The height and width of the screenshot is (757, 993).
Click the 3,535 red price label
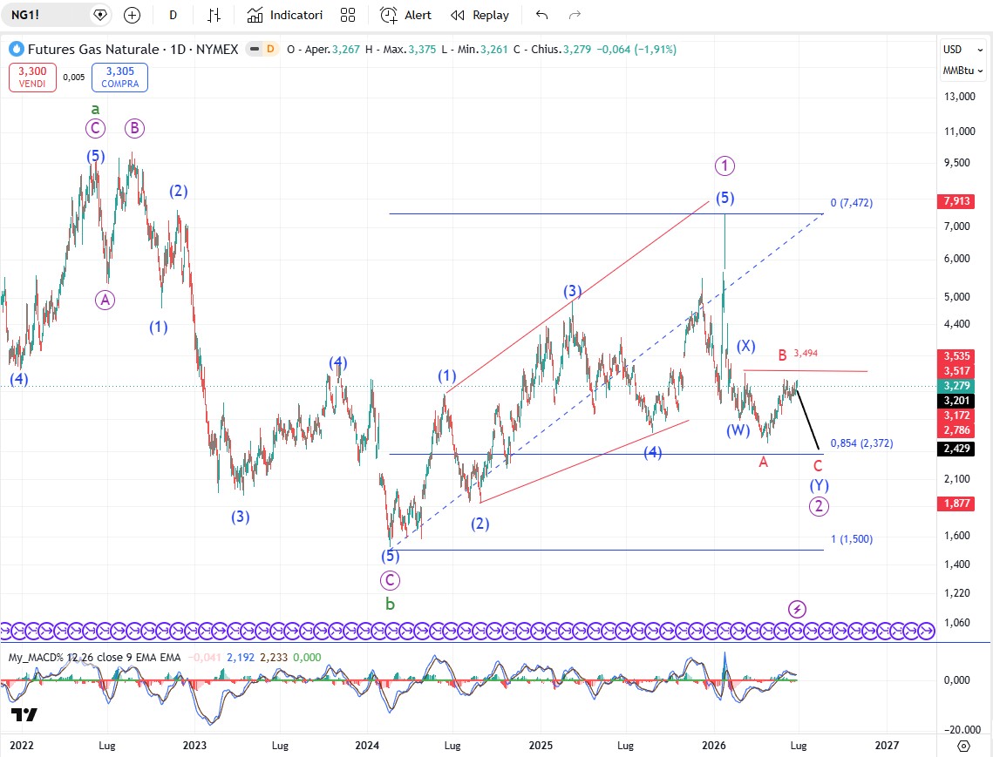[x=956, y=355]
